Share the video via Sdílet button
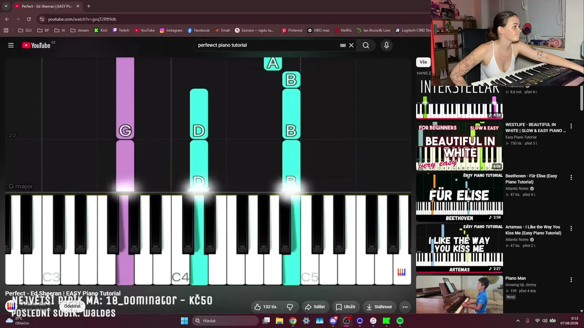 [315, 307]
